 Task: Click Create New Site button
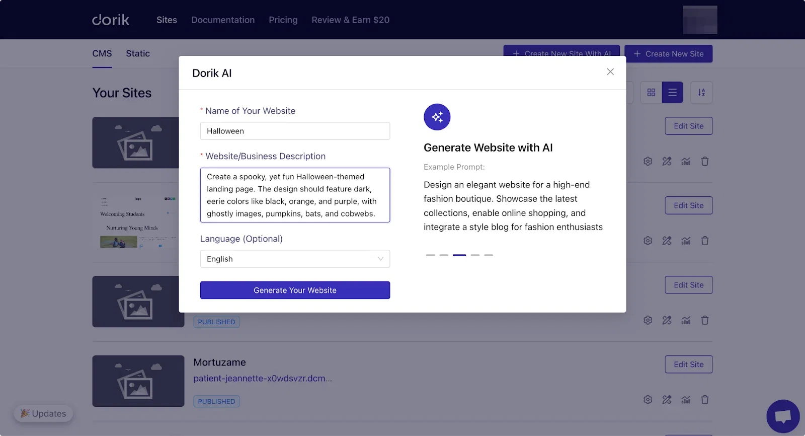point(669,54)
